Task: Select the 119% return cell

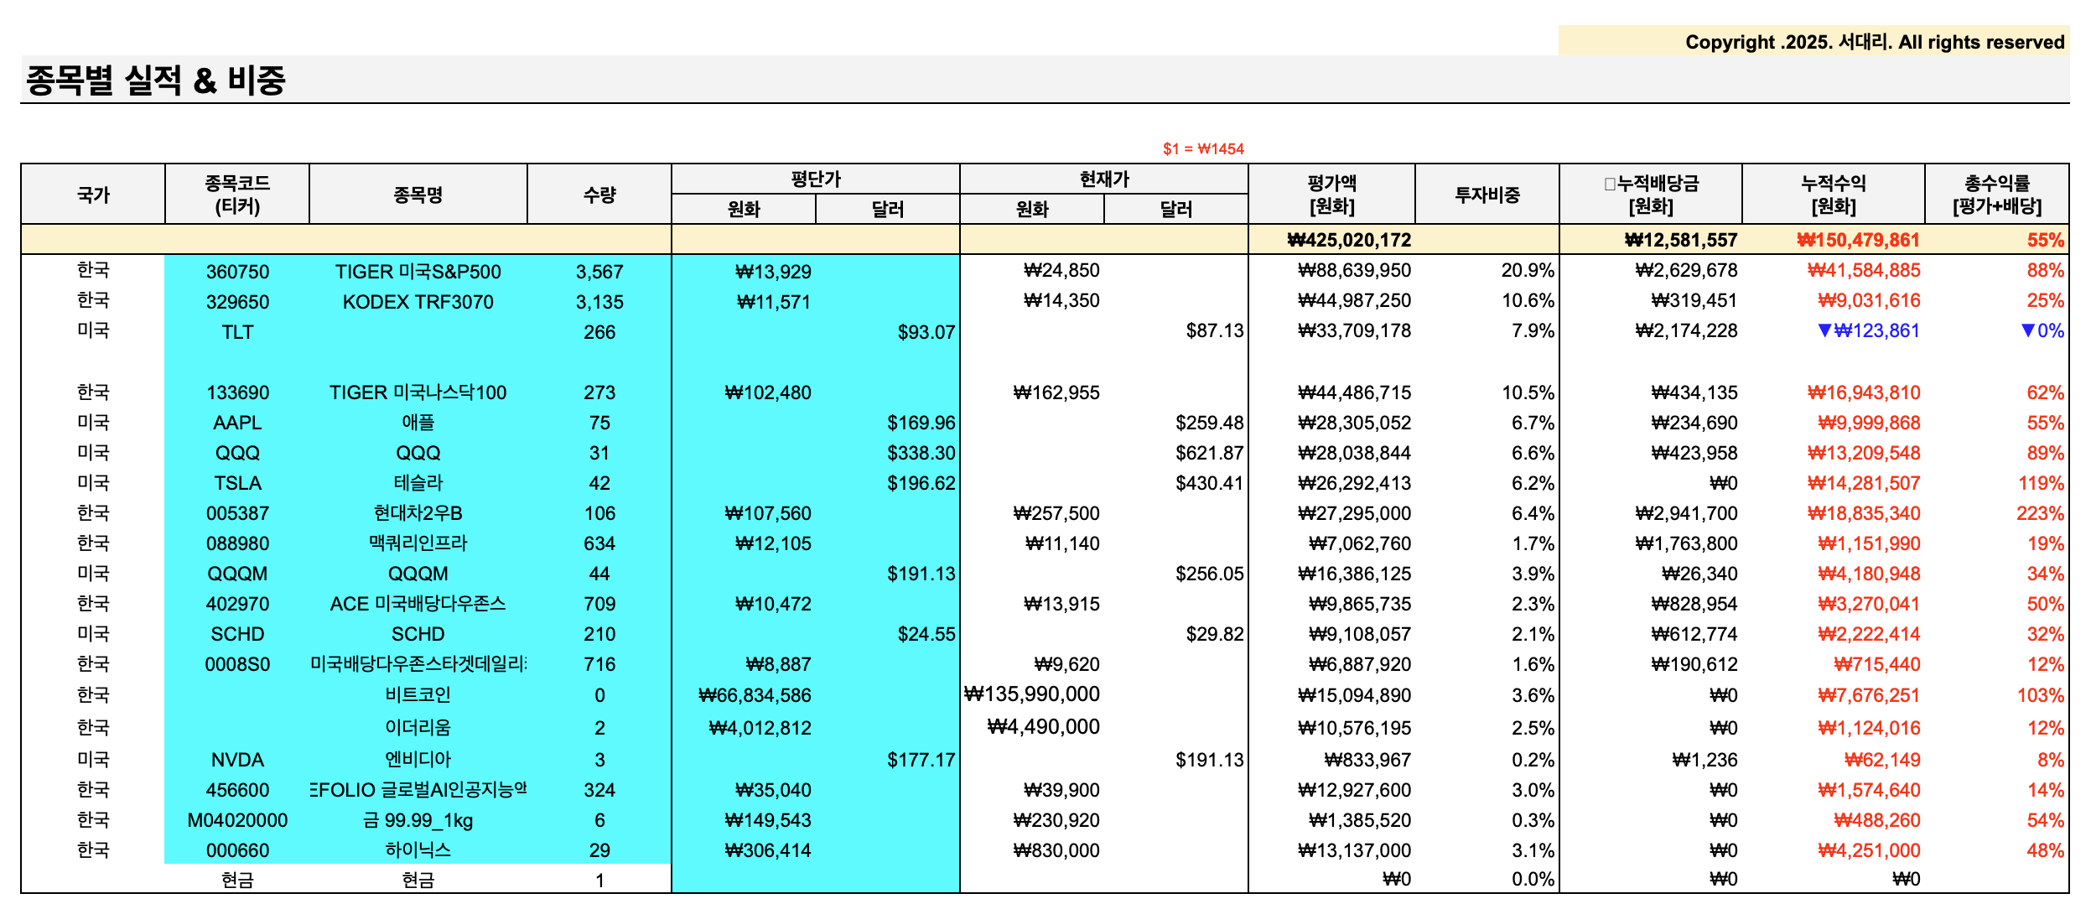Action: click(2041, 483)
